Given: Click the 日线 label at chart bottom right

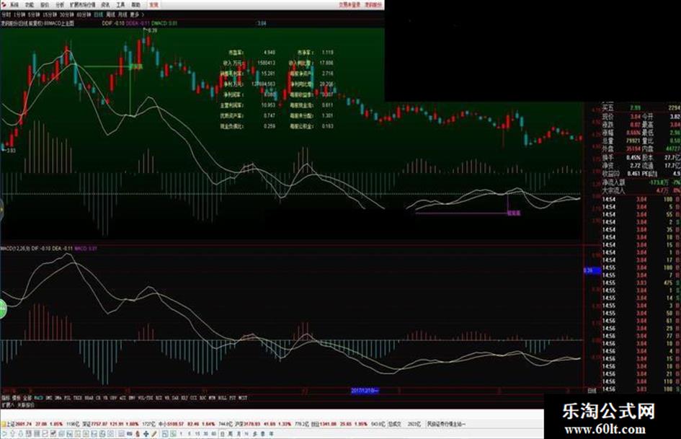Looking at the screenshot, I should (x=592, y=391).
